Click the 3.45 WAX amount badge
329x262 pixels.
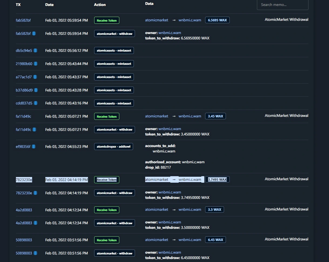pos(215,116)
